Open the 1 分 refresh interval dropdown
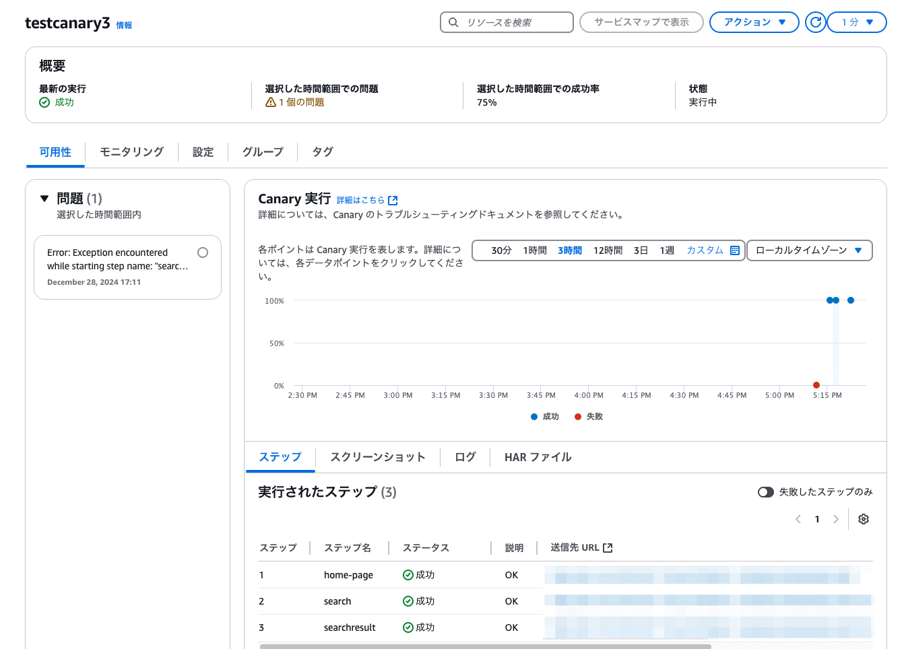 tap(857, 22)
